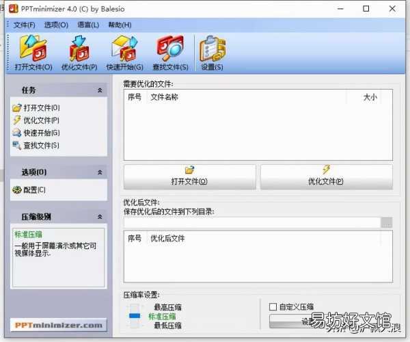Collapse the 压缩级别 panel
Viewport: 410px width, 342px height.
click(100, 217)
